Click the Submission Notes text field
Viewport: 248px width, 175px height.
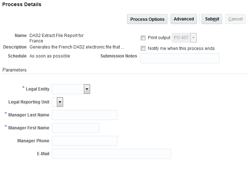click(x=180, y=58)
